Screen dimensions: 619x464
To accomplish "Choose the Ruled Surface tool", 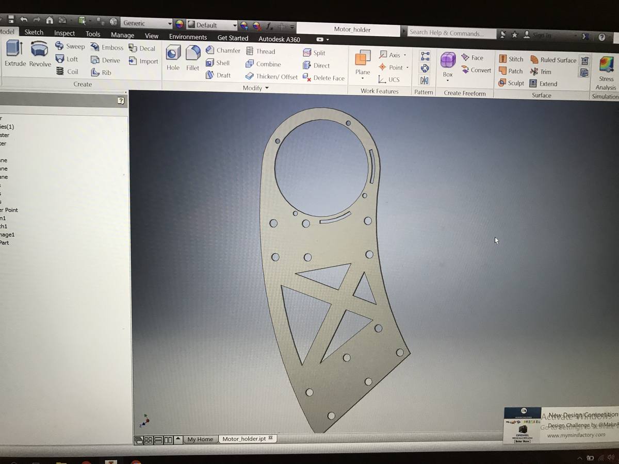I will click(553, 60).
